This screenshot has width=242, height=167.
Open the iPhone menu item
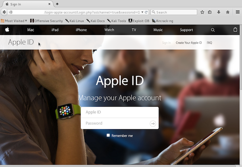click(81, 30)
